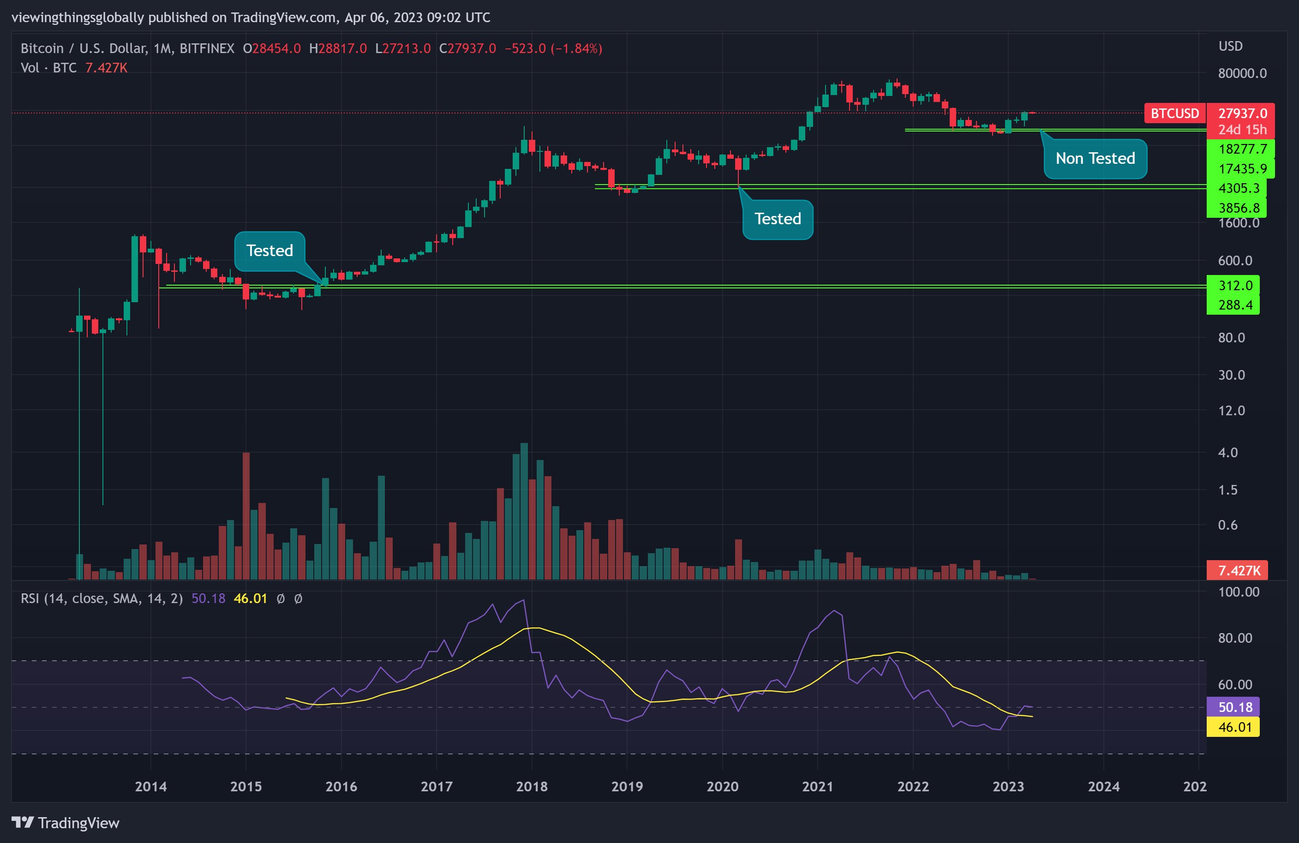This screenshot has height=843, width=1299.
Task: Click the 2024 label on time axis
Action: [1104, 786]
